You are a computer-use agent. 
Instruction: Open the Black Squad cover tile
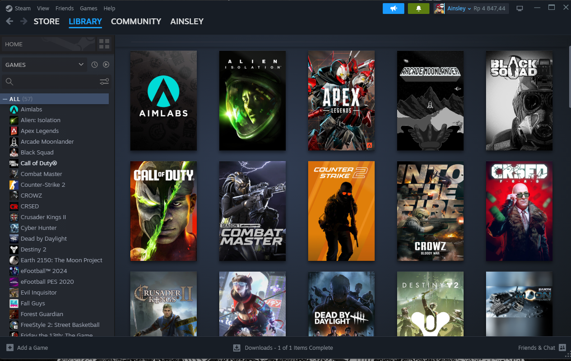519,101
